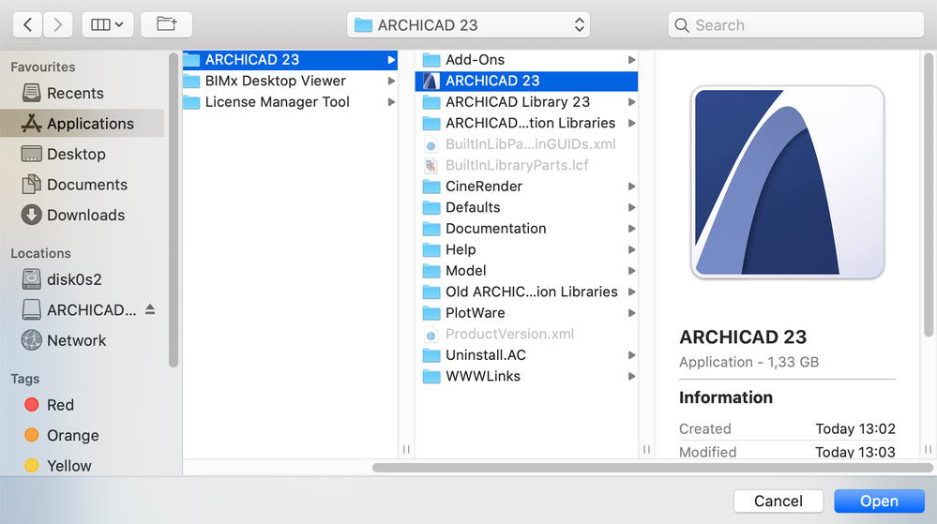Open Documents in the sidebar

pos(83,185)
